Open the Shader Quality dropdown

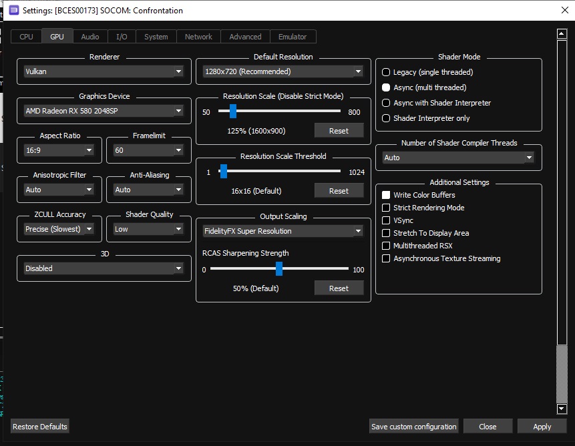coord(148,229)
